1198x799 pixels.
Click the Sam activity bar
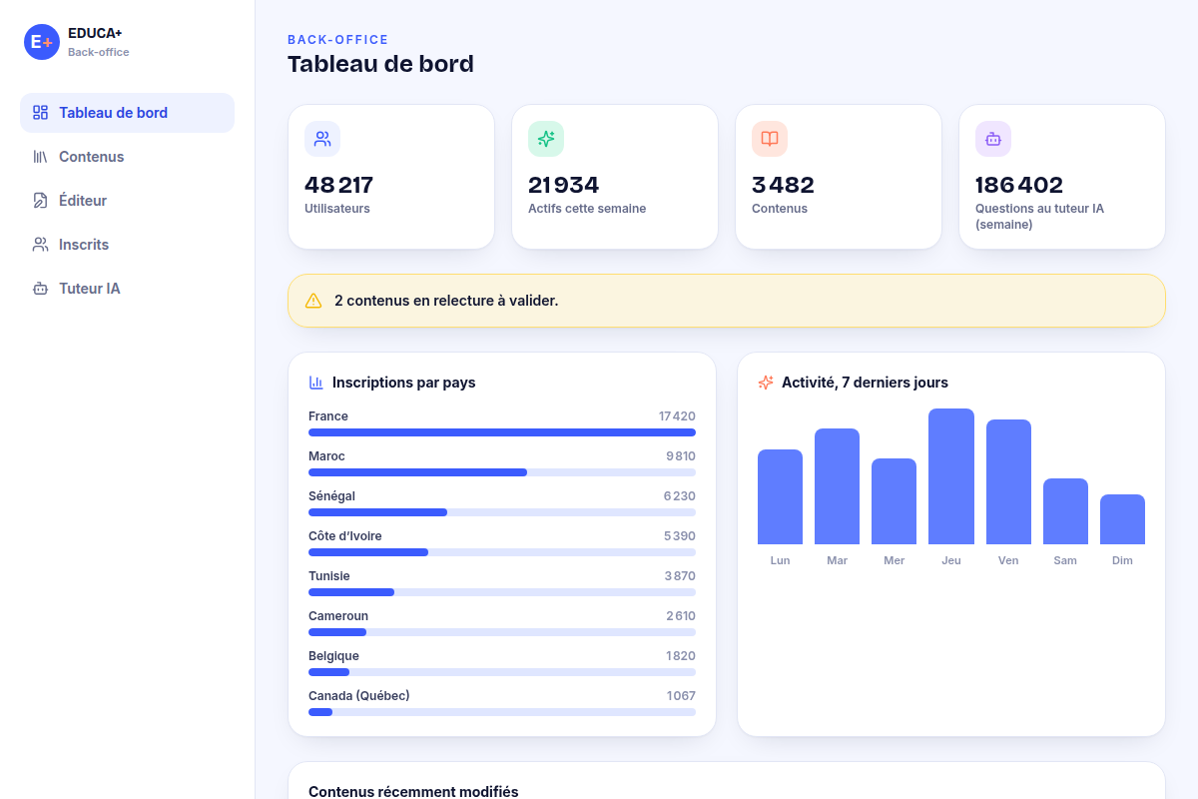[x=1065, y=511]
